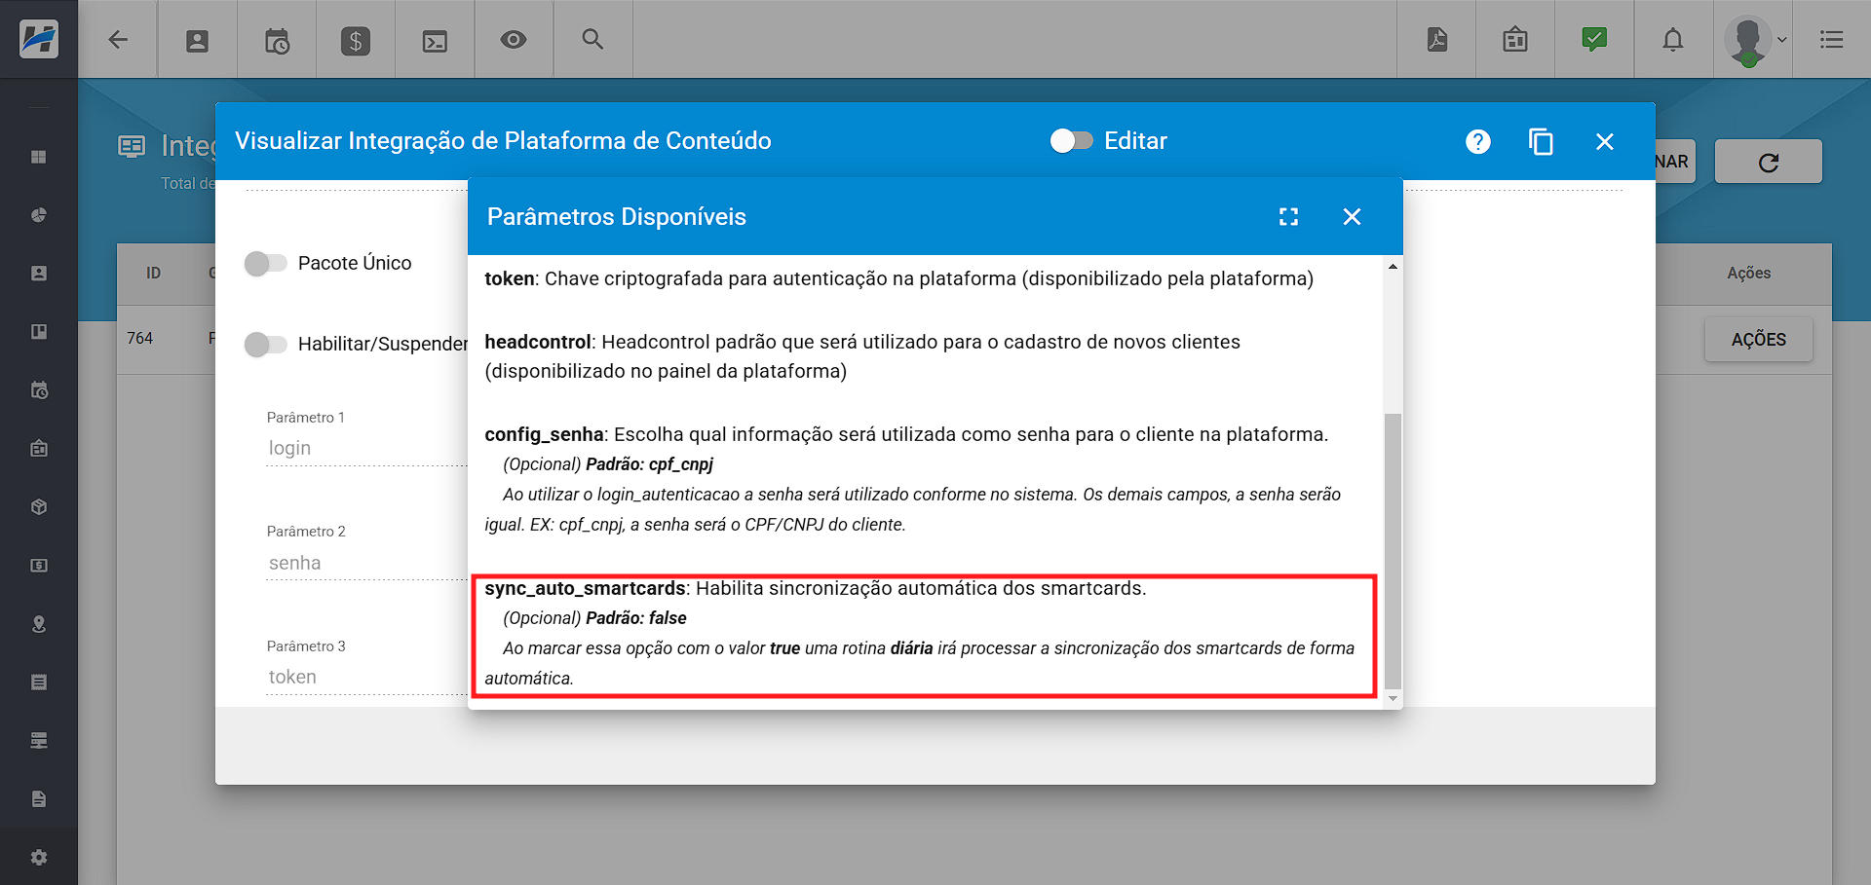Click the application logo in corner
1871x885 pixels.
click(39, 39)
